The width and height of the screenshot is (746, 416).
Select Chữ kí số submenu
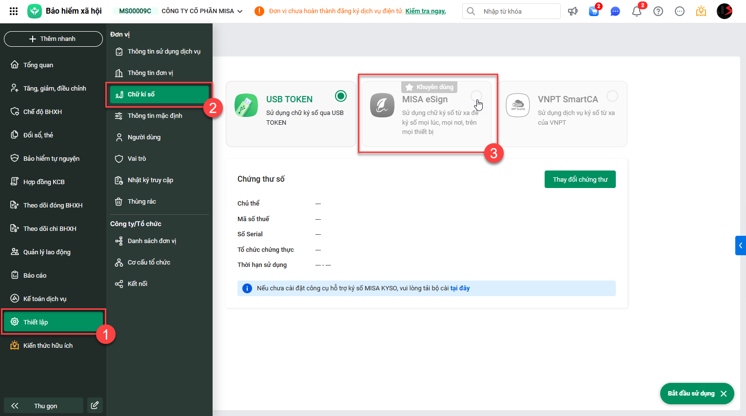159,94
